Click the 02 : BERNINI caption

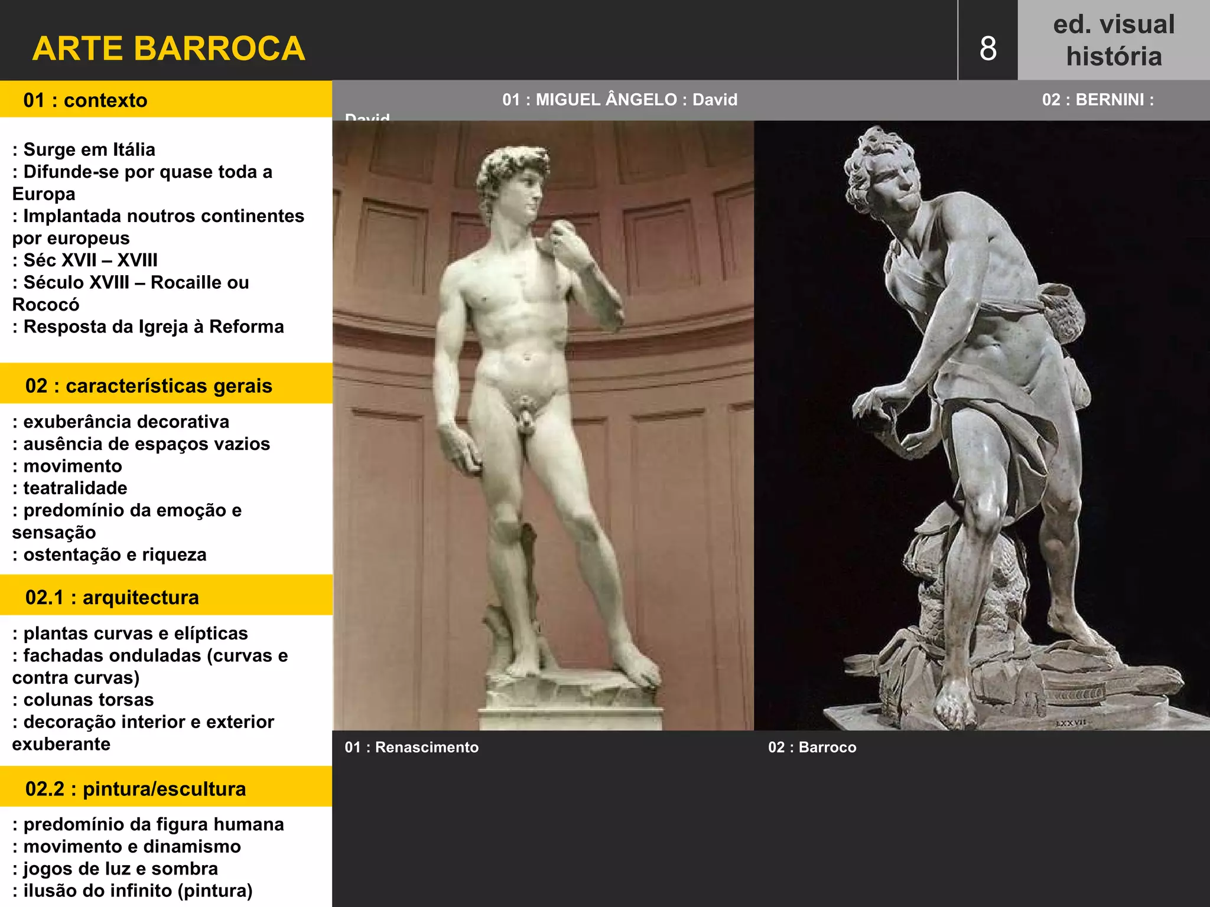click(1097, 99)
